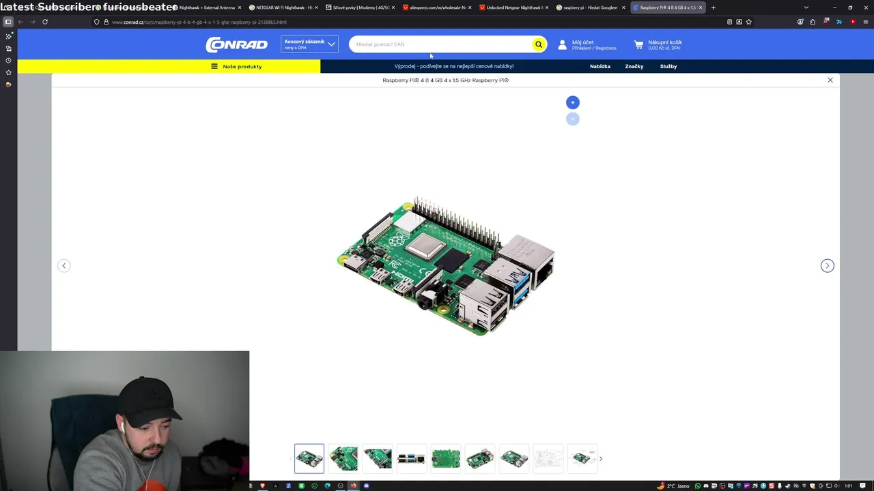This screenshot has height=491, width=874.
Task: Click the Conrad logo
Action: point(236,44)
